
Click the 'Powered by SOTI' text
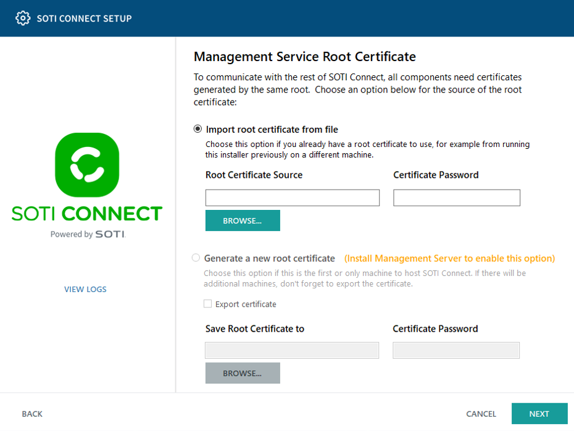tap(88, 234)
